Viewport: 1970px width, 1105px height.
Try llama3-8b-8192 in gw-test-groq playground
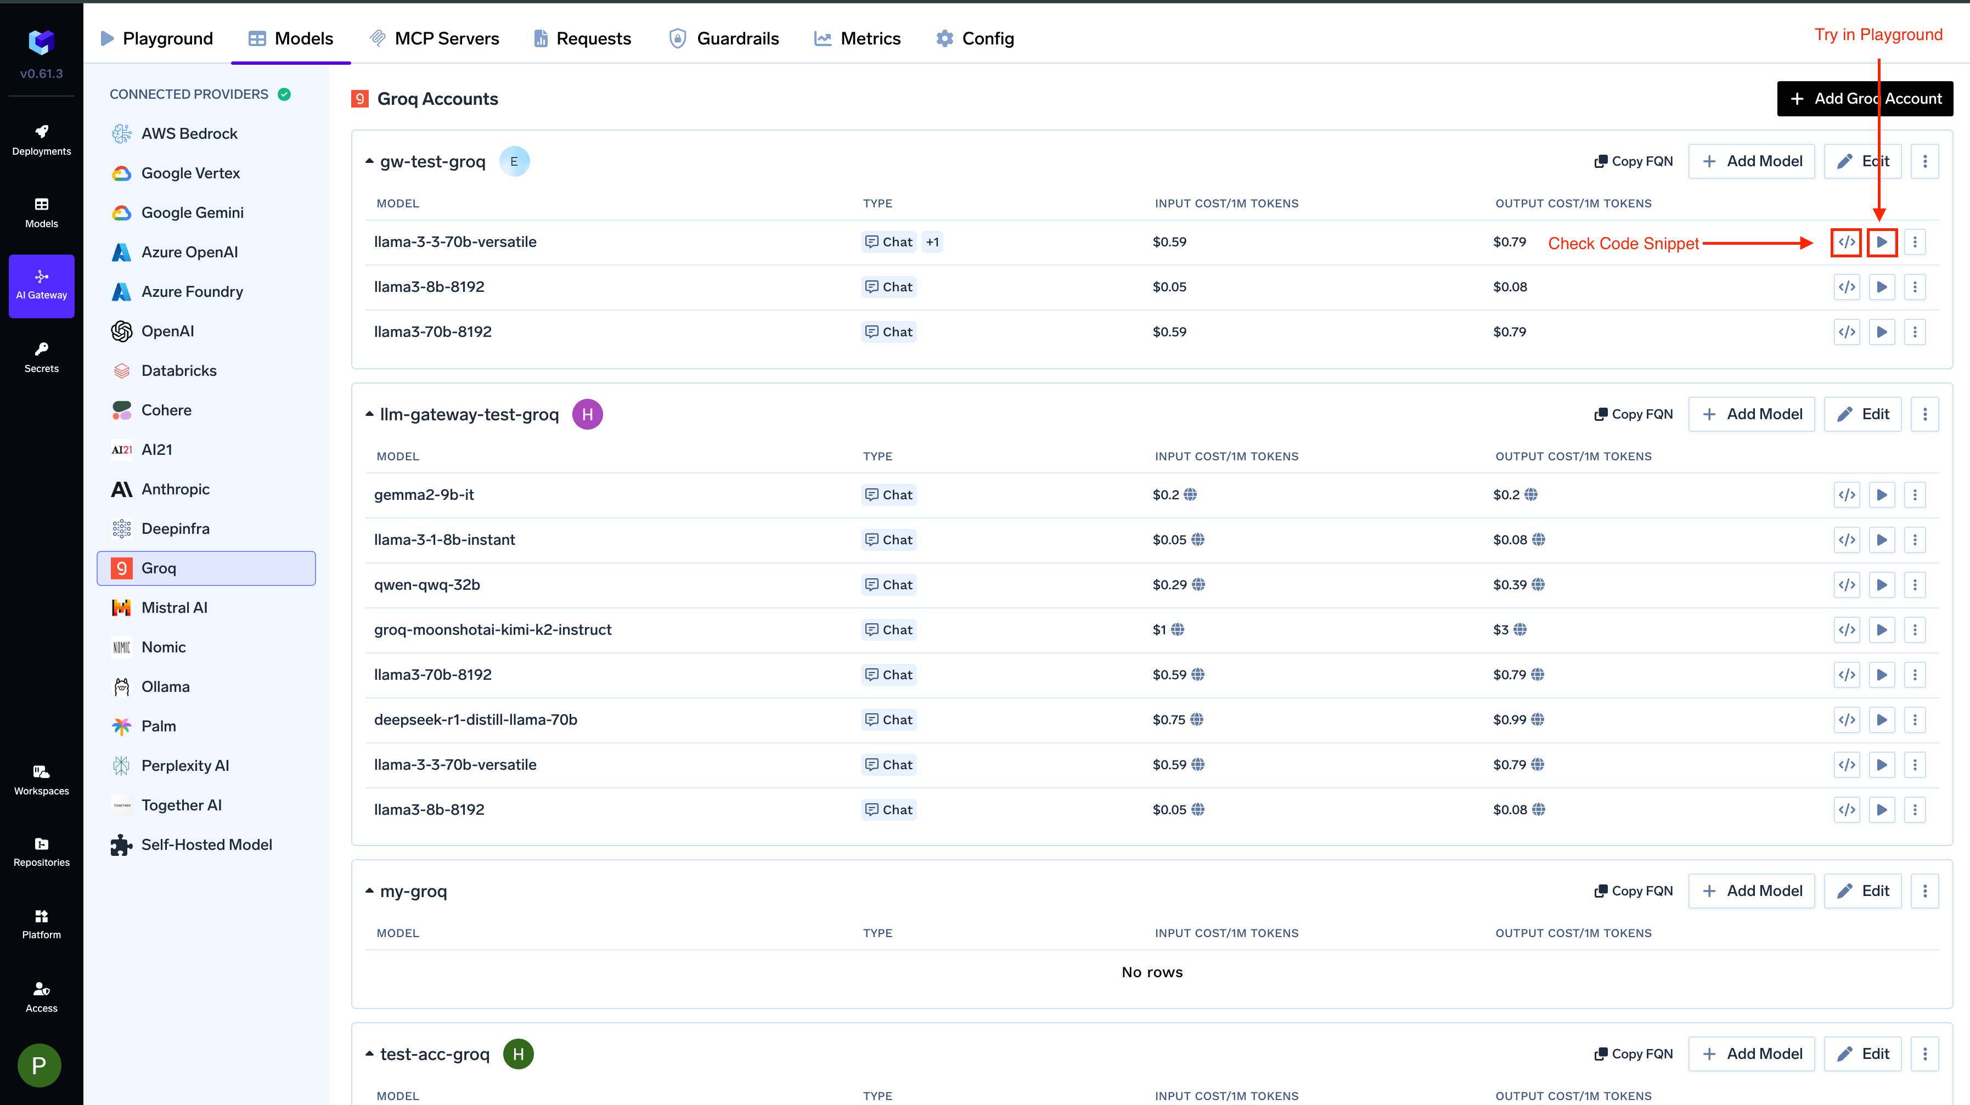click(x=1881, y=287)
